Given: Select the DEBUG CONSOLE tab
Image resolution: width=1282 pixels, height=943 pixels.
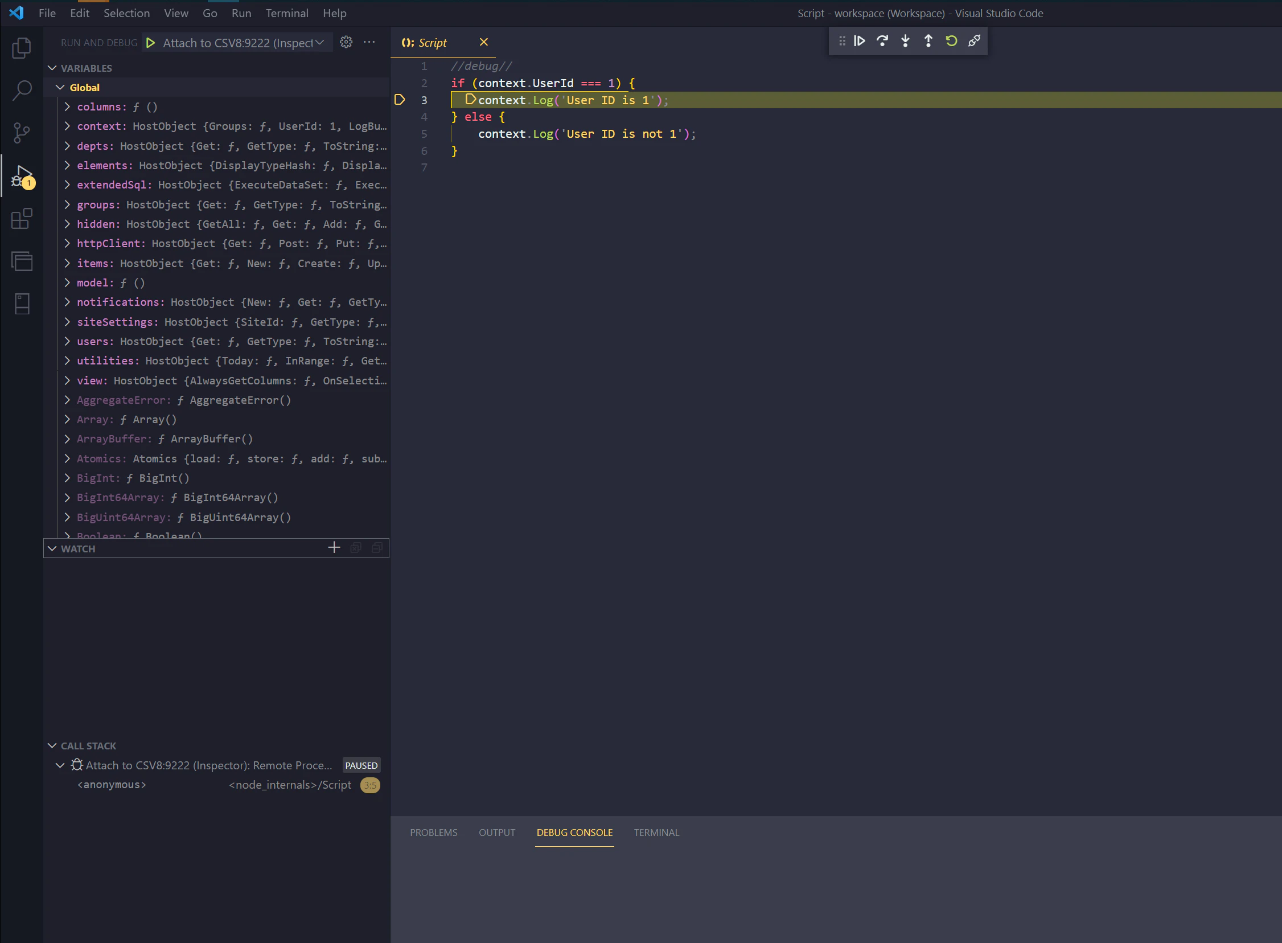Looking at the screenshot, I should (x=574, y=833).
